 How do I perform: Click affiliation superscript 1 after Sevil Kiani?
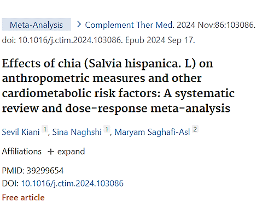click(45, 129)
